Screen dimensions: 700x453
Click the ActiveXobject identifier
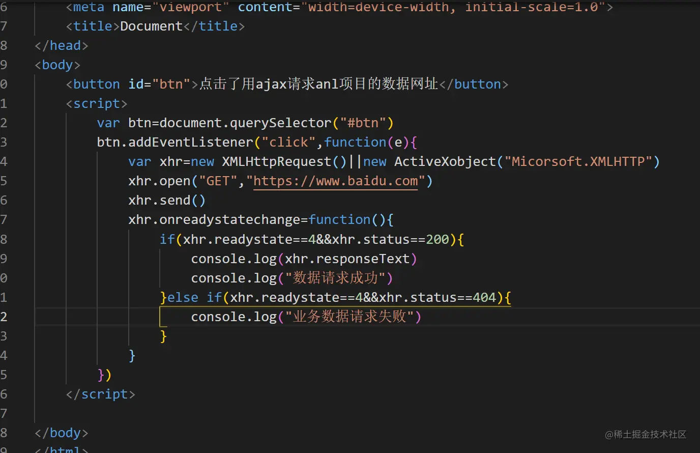(445, 161)
